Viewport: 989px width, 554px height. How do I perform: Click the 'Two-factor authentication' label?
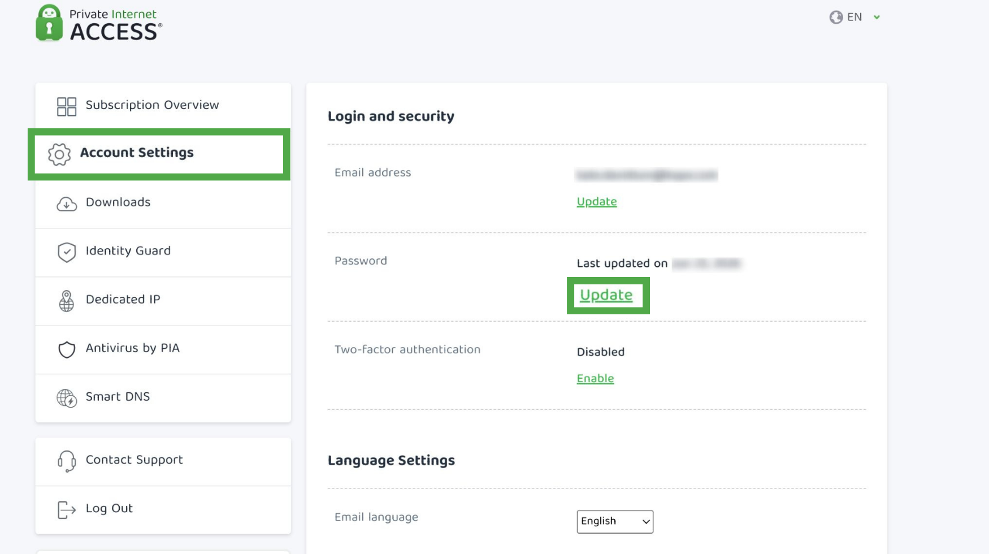pyautogui.click(x=407, y=349)
